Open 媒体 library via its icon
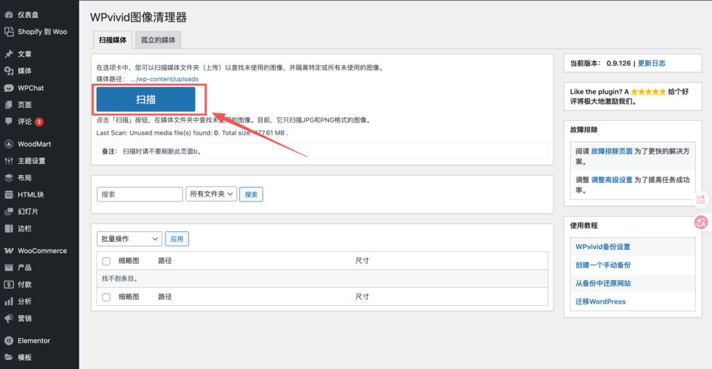Screen dimensions: 712x369 coord(8,71)
